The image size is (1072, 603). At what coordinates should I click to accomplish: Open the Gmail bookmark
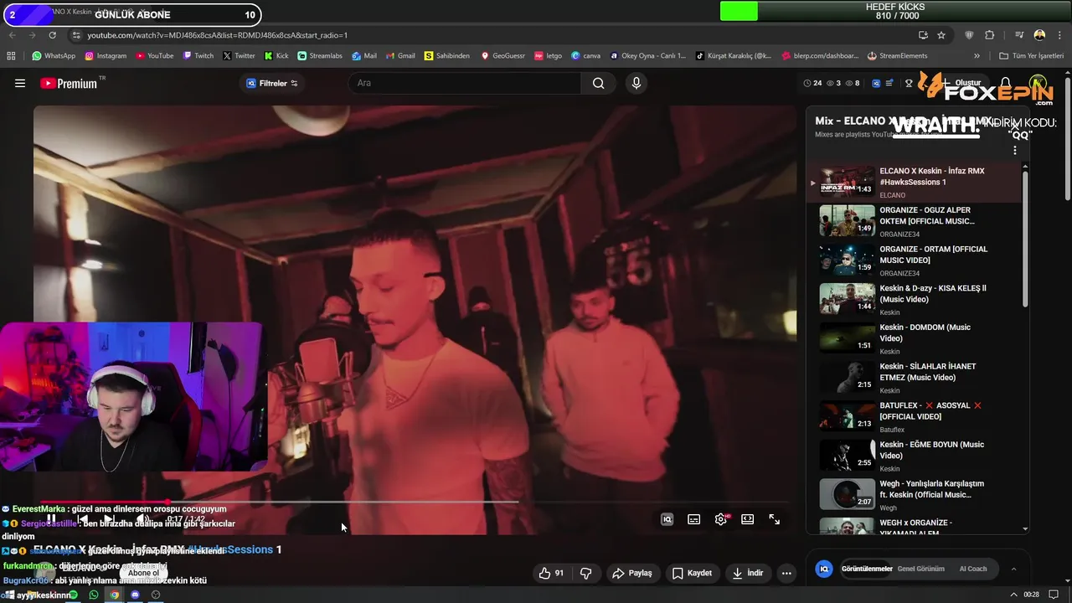pyautogui.click(x=399, y=56)
